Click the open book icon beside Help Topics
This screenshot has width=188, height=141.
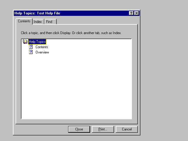point(25,42)
